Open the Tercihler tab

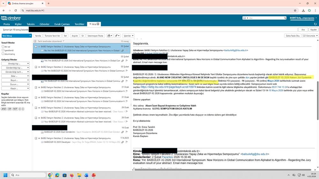tap(79, 24)
